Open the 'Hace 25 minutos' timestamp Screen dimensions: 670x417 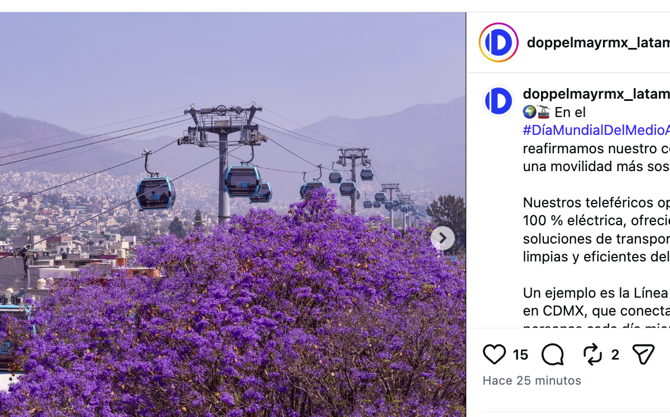coord(532,380)
